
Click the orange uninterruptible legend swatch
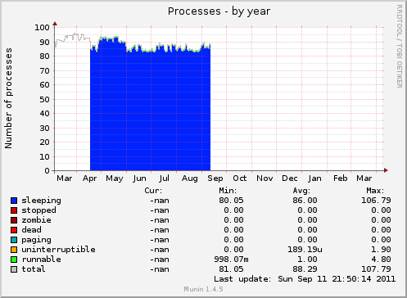pos(14,250)
